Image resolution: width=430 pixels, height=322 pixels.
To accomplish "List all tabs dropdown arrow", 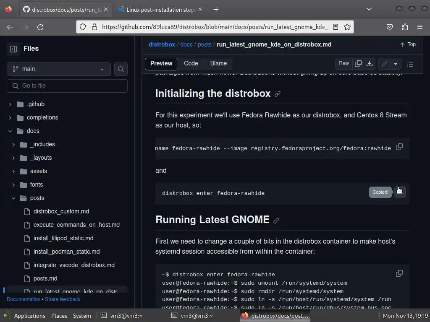I will click(369, 9).
